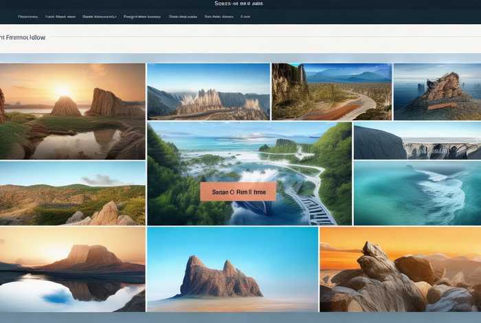The height and width of the screenshot is (323, 481).
Task: Select the green hills with foreground rocks photo
Action: pyautogui.click(x=72, y=194)
